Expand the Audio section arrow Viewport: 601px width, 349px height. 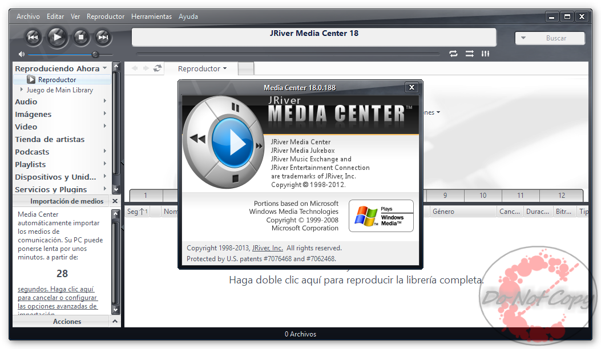[104, 101]
